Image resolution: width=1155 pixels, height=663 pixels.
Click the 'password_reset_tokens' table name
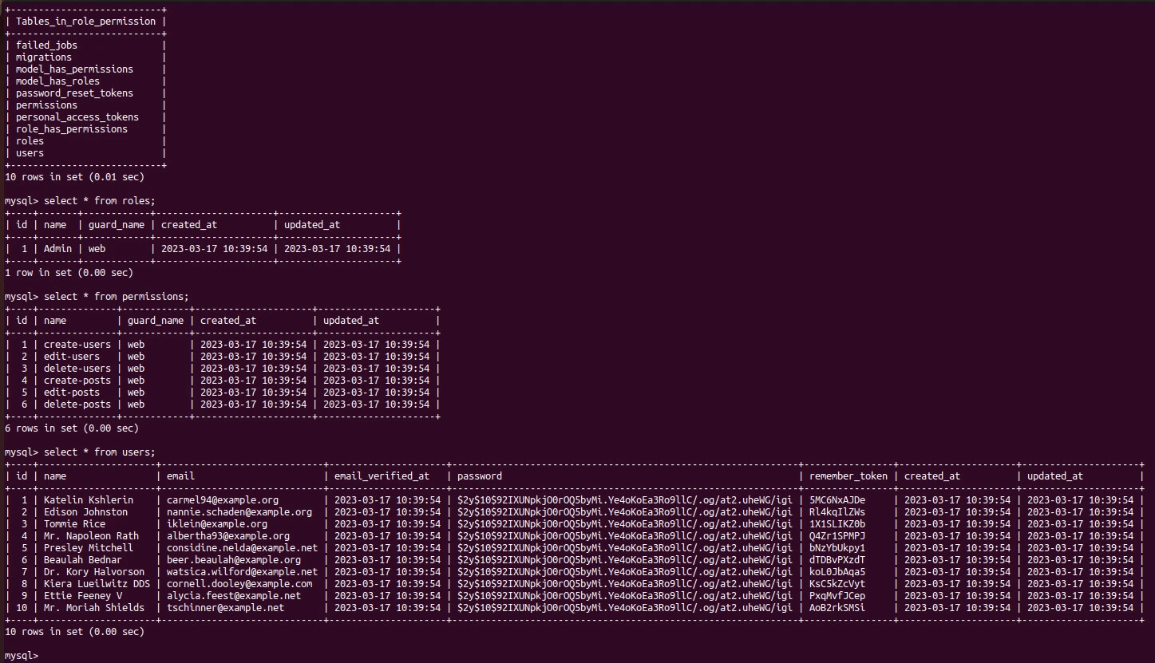click(74, 93)
